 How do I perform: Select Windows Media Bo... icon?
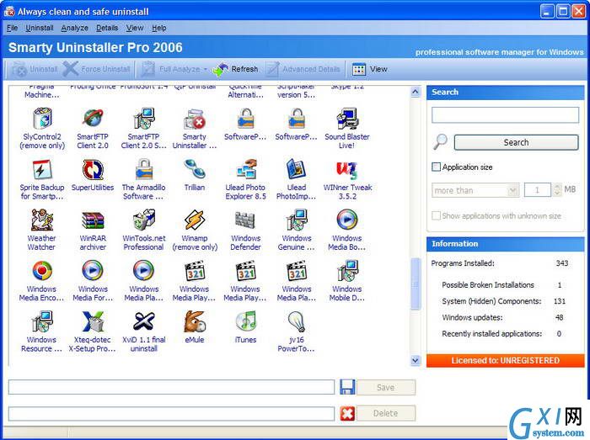coord(347,220)
